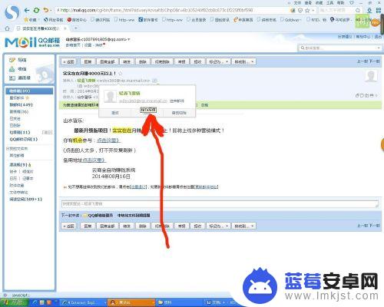The image size is (384, 307).
Task: Click the quick reply input field
Action: (x=220, y=204)
